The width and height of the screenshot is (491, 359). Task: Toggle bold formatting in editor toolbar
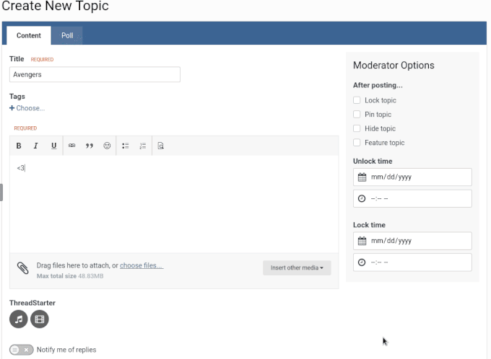tap(19, 146)
